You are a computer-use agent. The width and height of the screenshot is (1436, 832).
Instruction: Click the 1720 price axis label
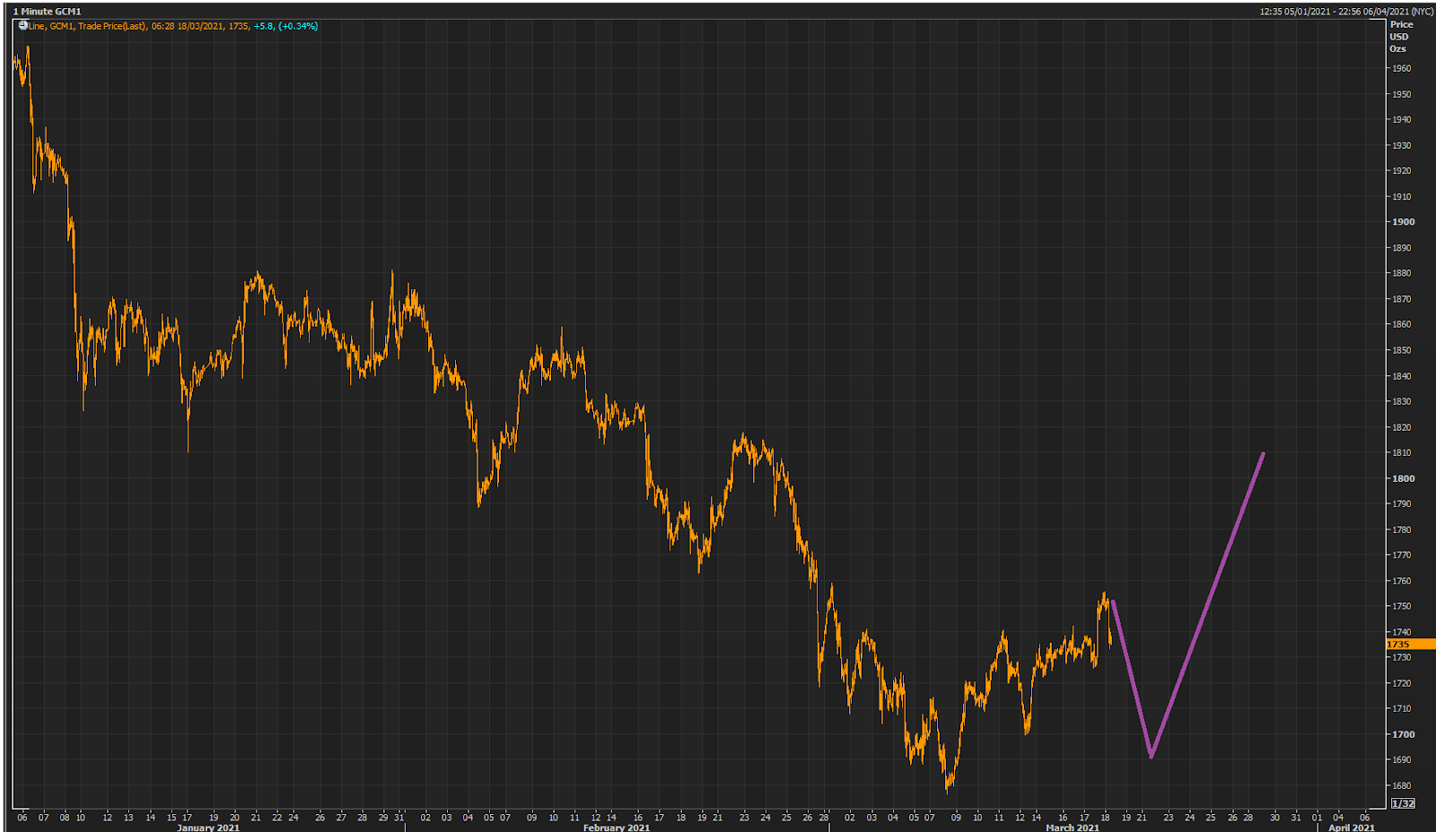coord(1401,683)
